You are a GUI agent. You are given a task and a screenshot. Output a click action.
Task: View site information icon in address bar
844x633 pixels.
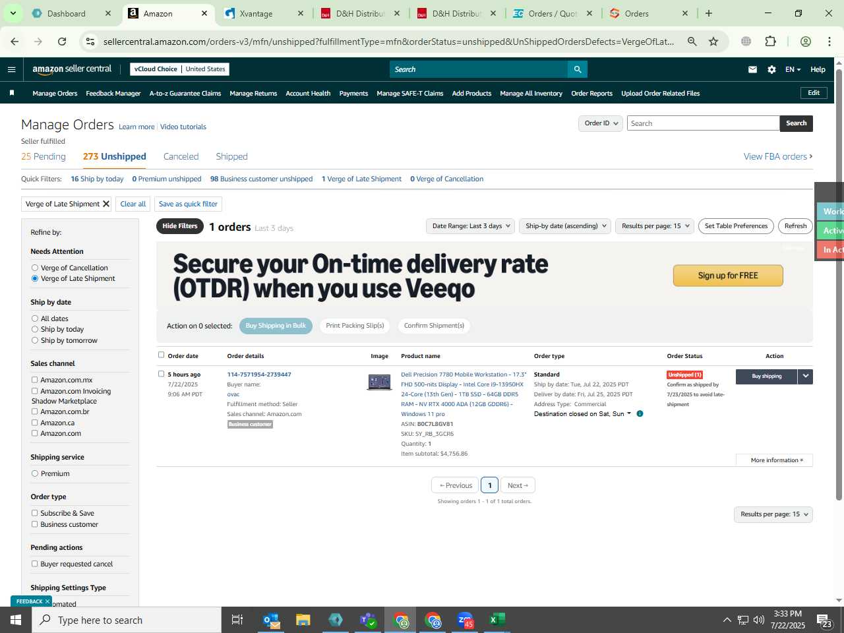tap(90, 42)
